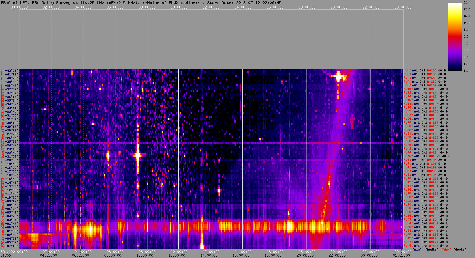Click the +12°38' declination label

pyautogui.click(x=11, y=190)
